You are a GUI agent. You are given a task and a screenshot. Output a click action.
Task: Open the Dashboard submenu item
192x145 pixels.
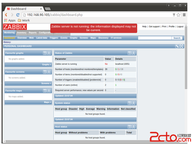[10, 38]
